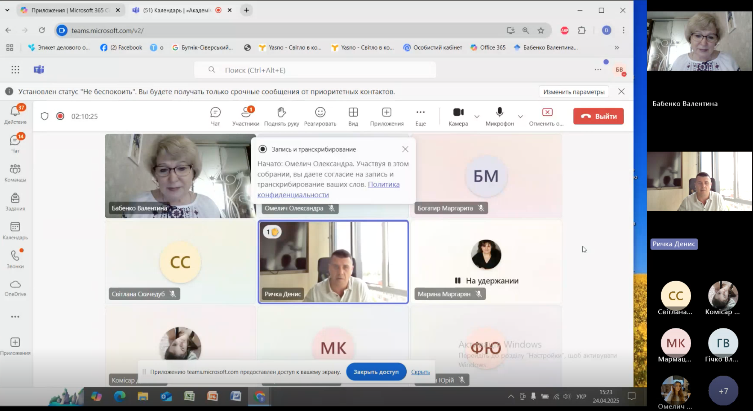
Task: Show the Participants (Участники) panel
Action: [x=246, y=116]
